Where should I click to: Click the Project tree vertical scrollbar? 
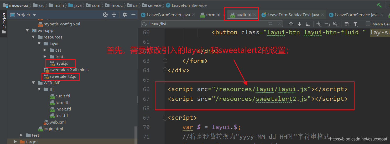point(136,135)
